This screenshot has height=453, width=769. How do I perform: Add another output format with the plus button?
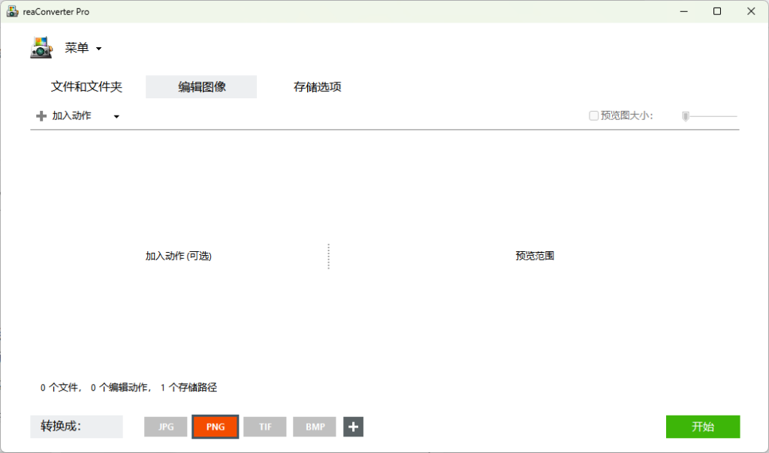pos(354,427)
